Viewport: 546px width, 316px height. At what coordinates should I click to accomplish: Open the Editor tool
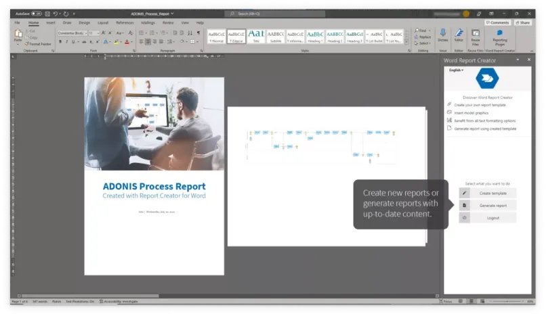click(459, 35)
